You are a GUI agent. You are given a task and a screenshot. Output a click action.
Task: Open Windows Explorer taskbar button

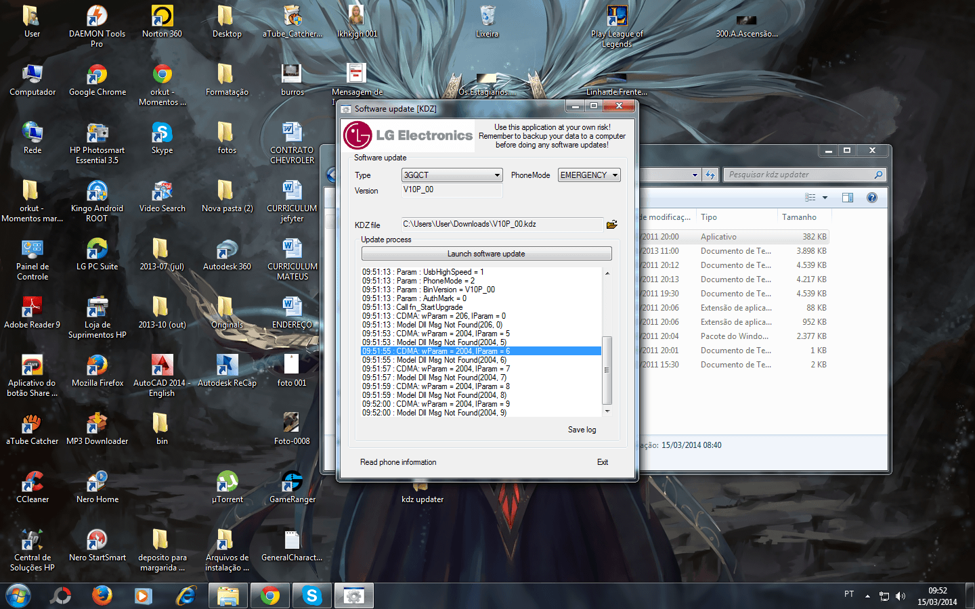[228, 595]
